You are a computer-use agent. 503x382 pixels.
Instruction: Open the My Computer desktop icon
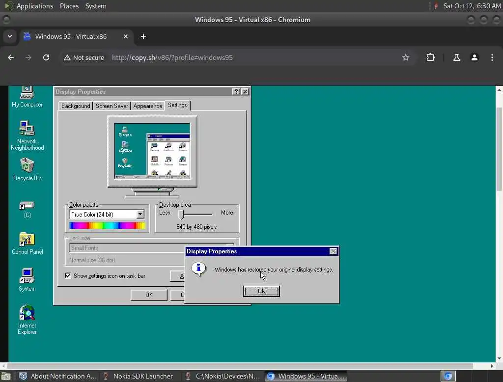click(x=27, y=97)
